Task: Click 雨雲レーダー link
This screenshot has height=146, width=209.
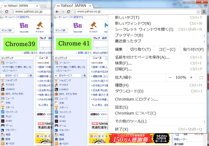Action: tap(181, 139)
